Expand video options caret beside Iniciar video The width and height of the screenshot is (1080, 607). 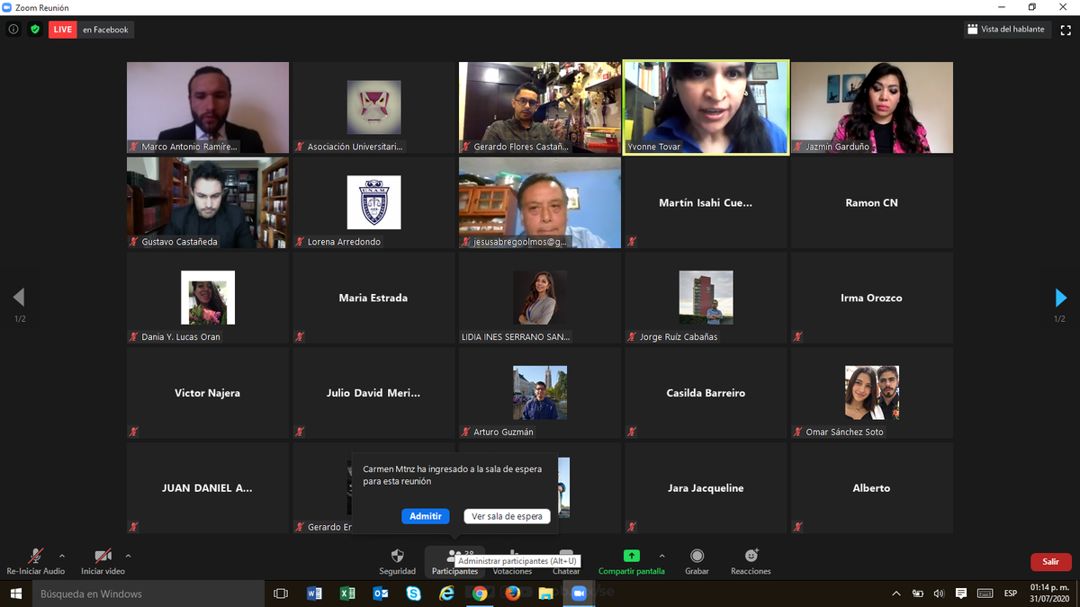click(x=128, y=556)
